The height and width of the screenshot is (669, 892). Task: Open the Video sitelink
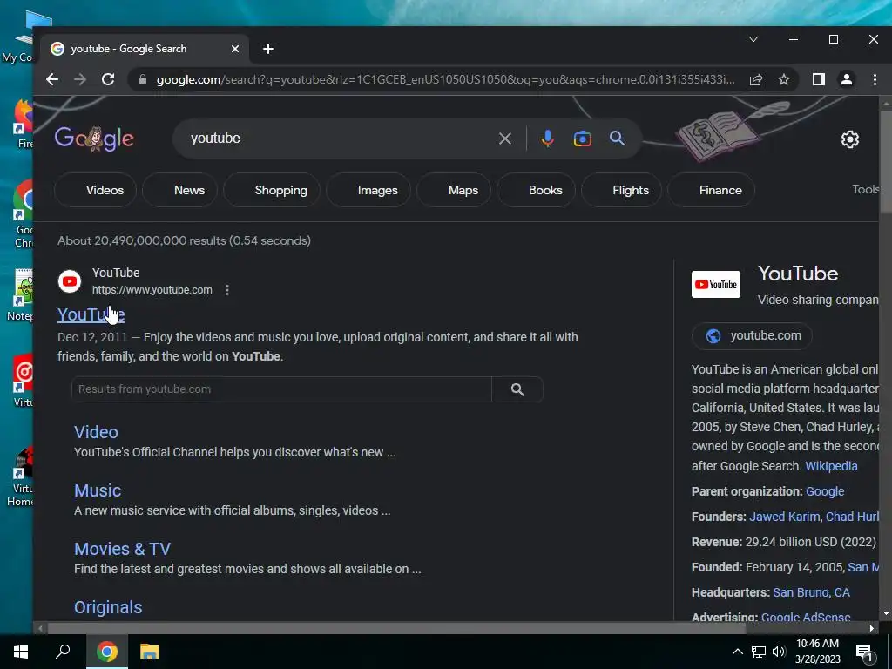[96, 432]
